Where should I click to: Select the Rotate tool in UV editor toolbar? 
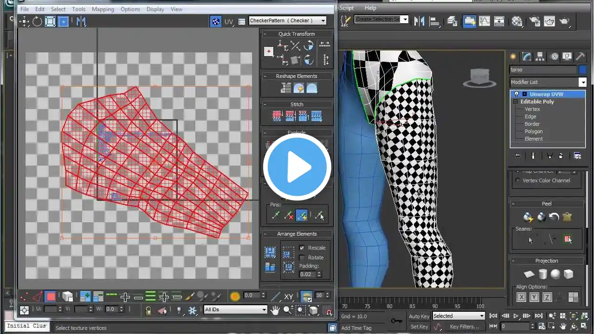click(x=37, y=21)
